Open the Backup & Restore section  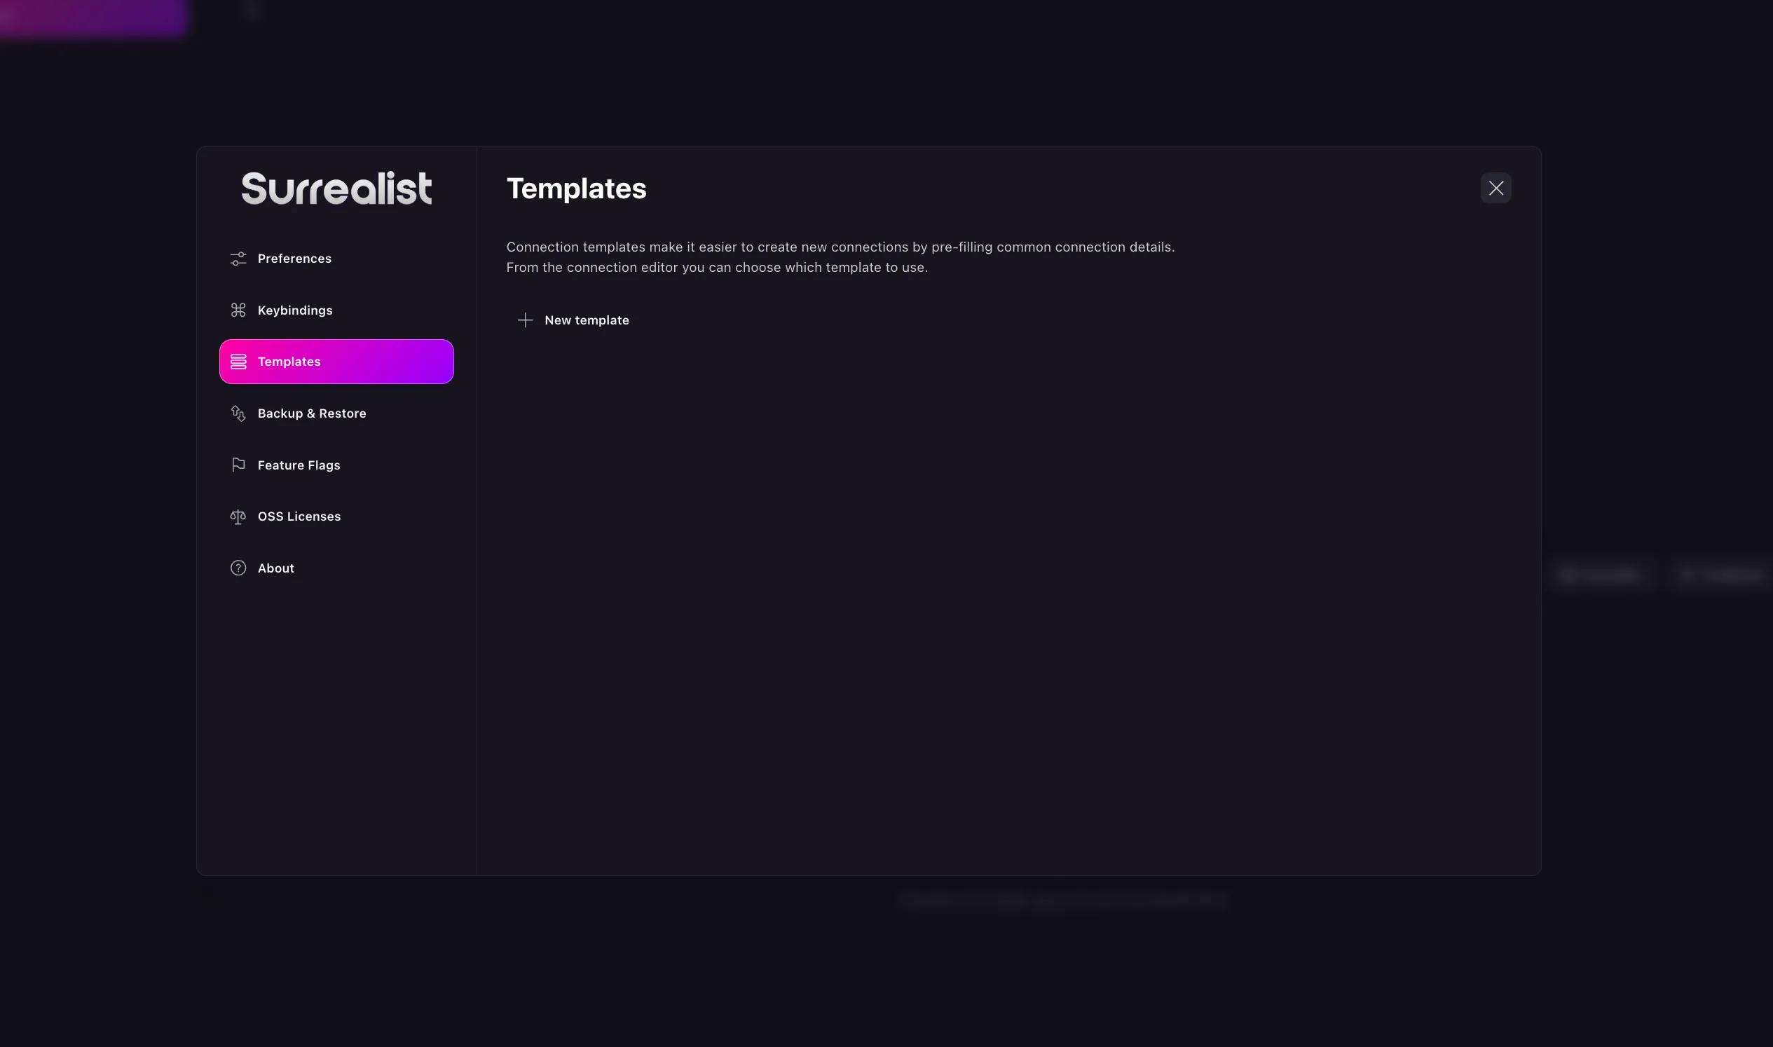point(311,413)
